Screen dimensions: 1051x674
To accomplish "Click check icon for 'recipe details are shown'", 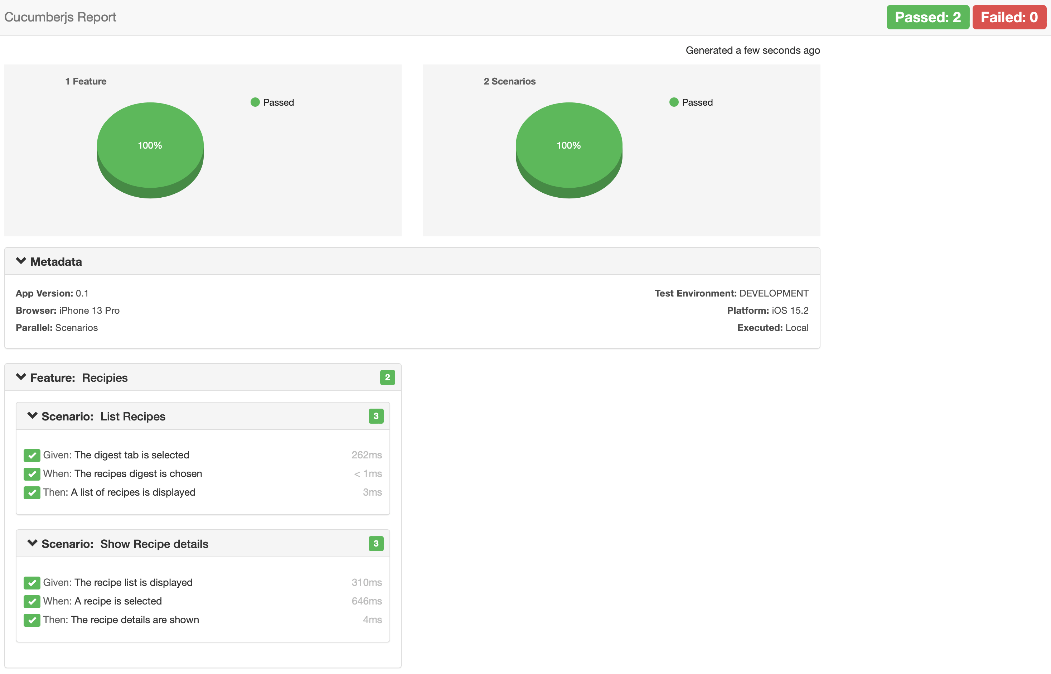I will click(x=32, y=620).
